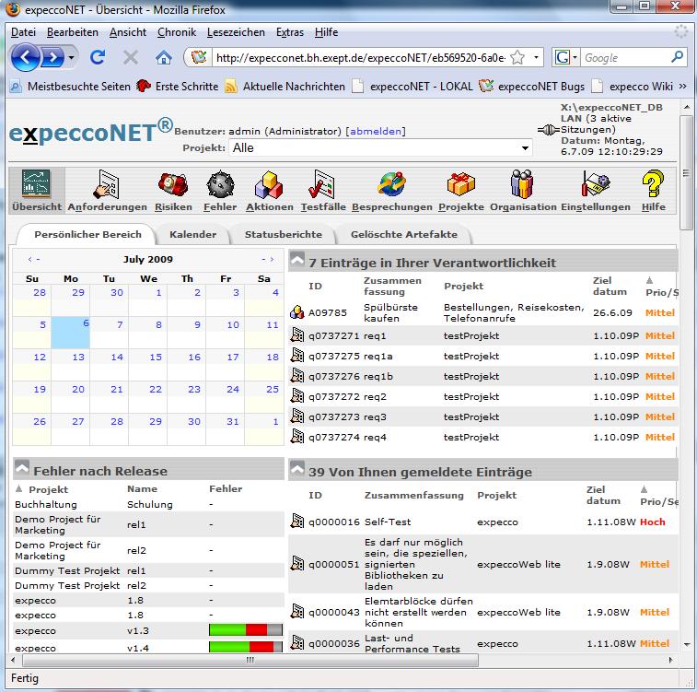Open the Lesezeichen menu
This screenshot has width=697, height=692.
[236, 32]
